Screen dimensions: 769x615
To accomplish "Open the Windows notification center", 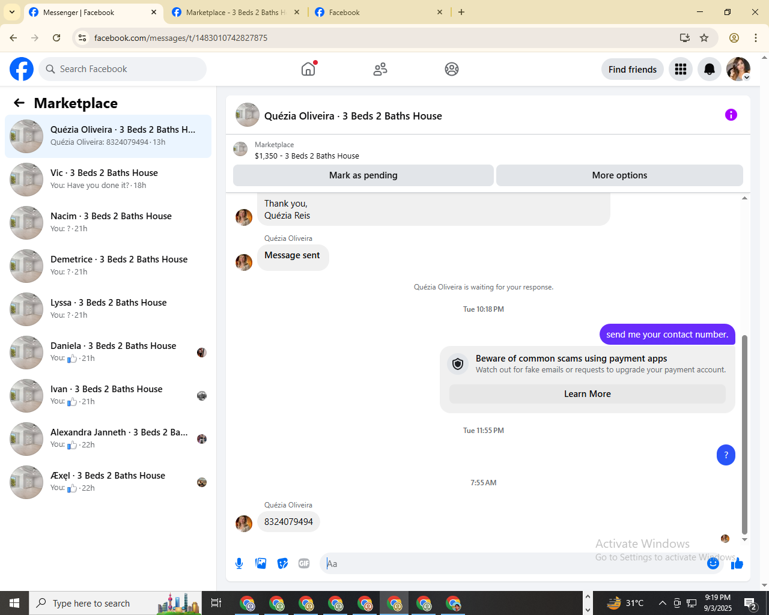I will [x=750, y=603].
